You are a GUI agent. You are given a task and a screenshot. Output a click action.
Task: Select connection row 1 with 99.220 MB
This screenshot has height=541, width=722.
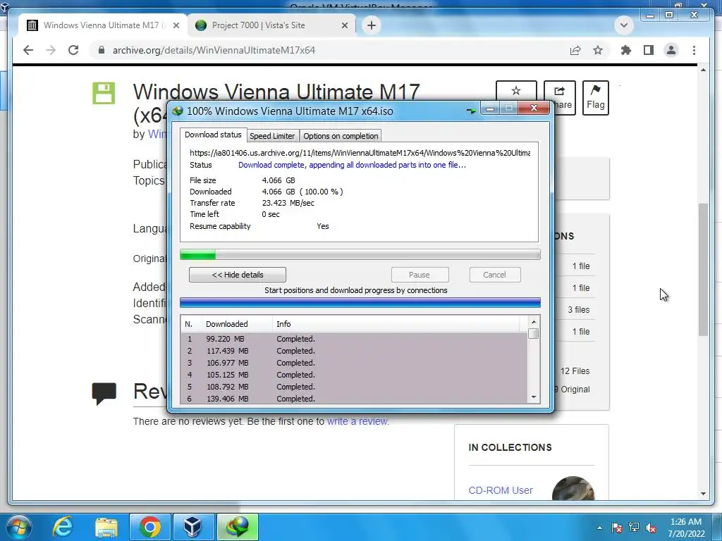coord(354,339)
